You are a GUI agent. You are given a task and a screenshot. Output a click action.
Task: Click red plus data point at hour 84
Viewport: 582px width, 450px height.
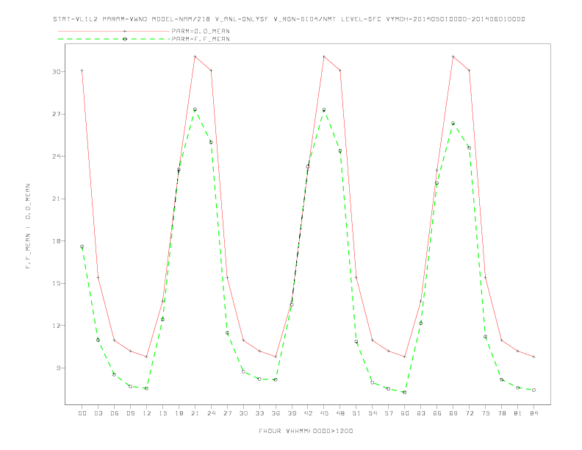coord(533,357)
